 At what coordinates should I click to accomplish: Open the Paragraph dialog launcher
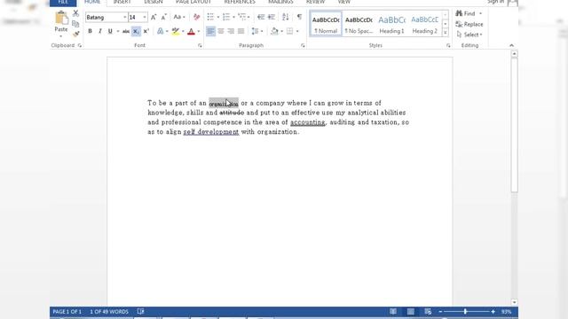[303, 45]
